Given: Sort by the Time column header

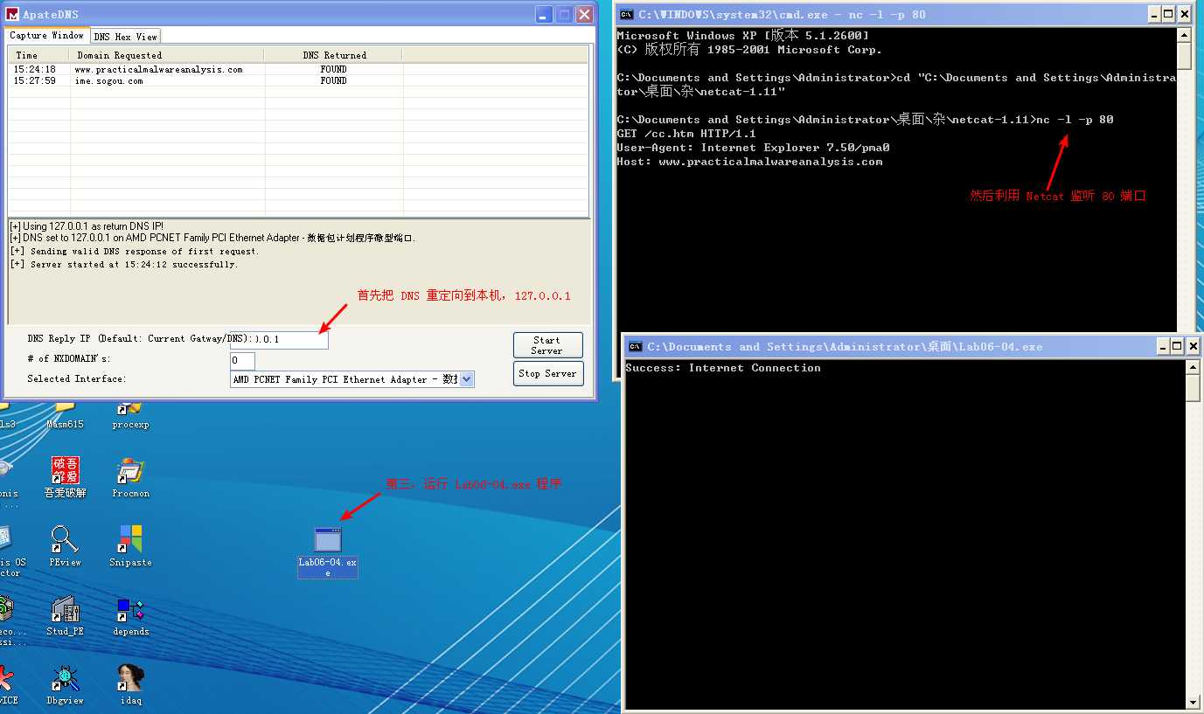Looking at the screenshot, I should (x=38, y=55).
